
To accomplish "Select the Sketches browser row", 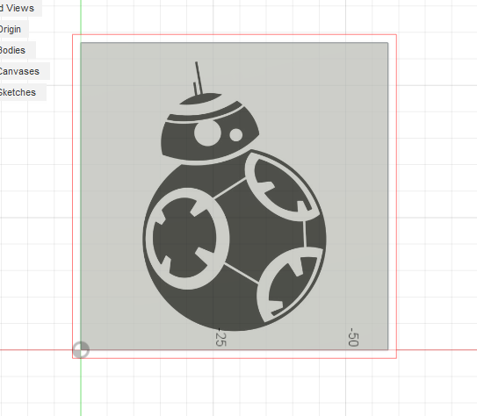I will click(x=23, y=92).
